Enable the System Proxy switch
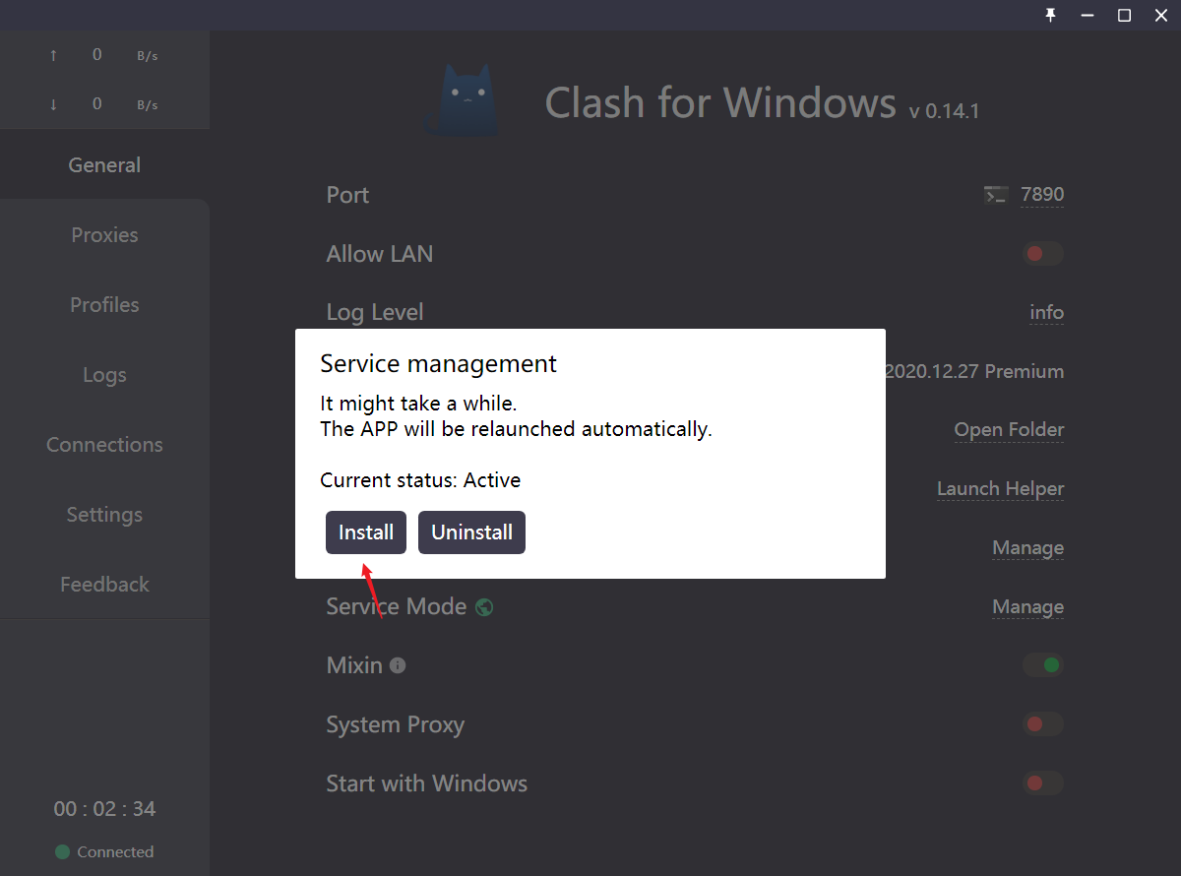The width and height of the screenshot is (1181, 876). pyautogui.click(x=1042, y=724)
